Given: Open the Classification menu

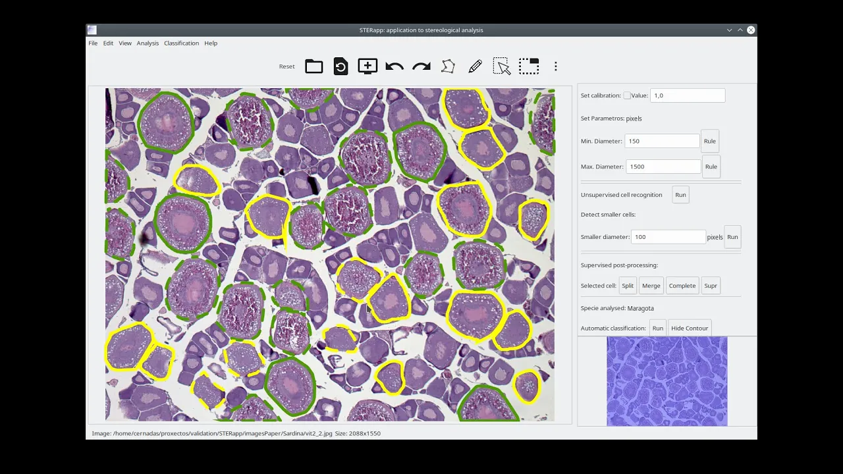Looking at the screenshot, I should click(181, 43).
